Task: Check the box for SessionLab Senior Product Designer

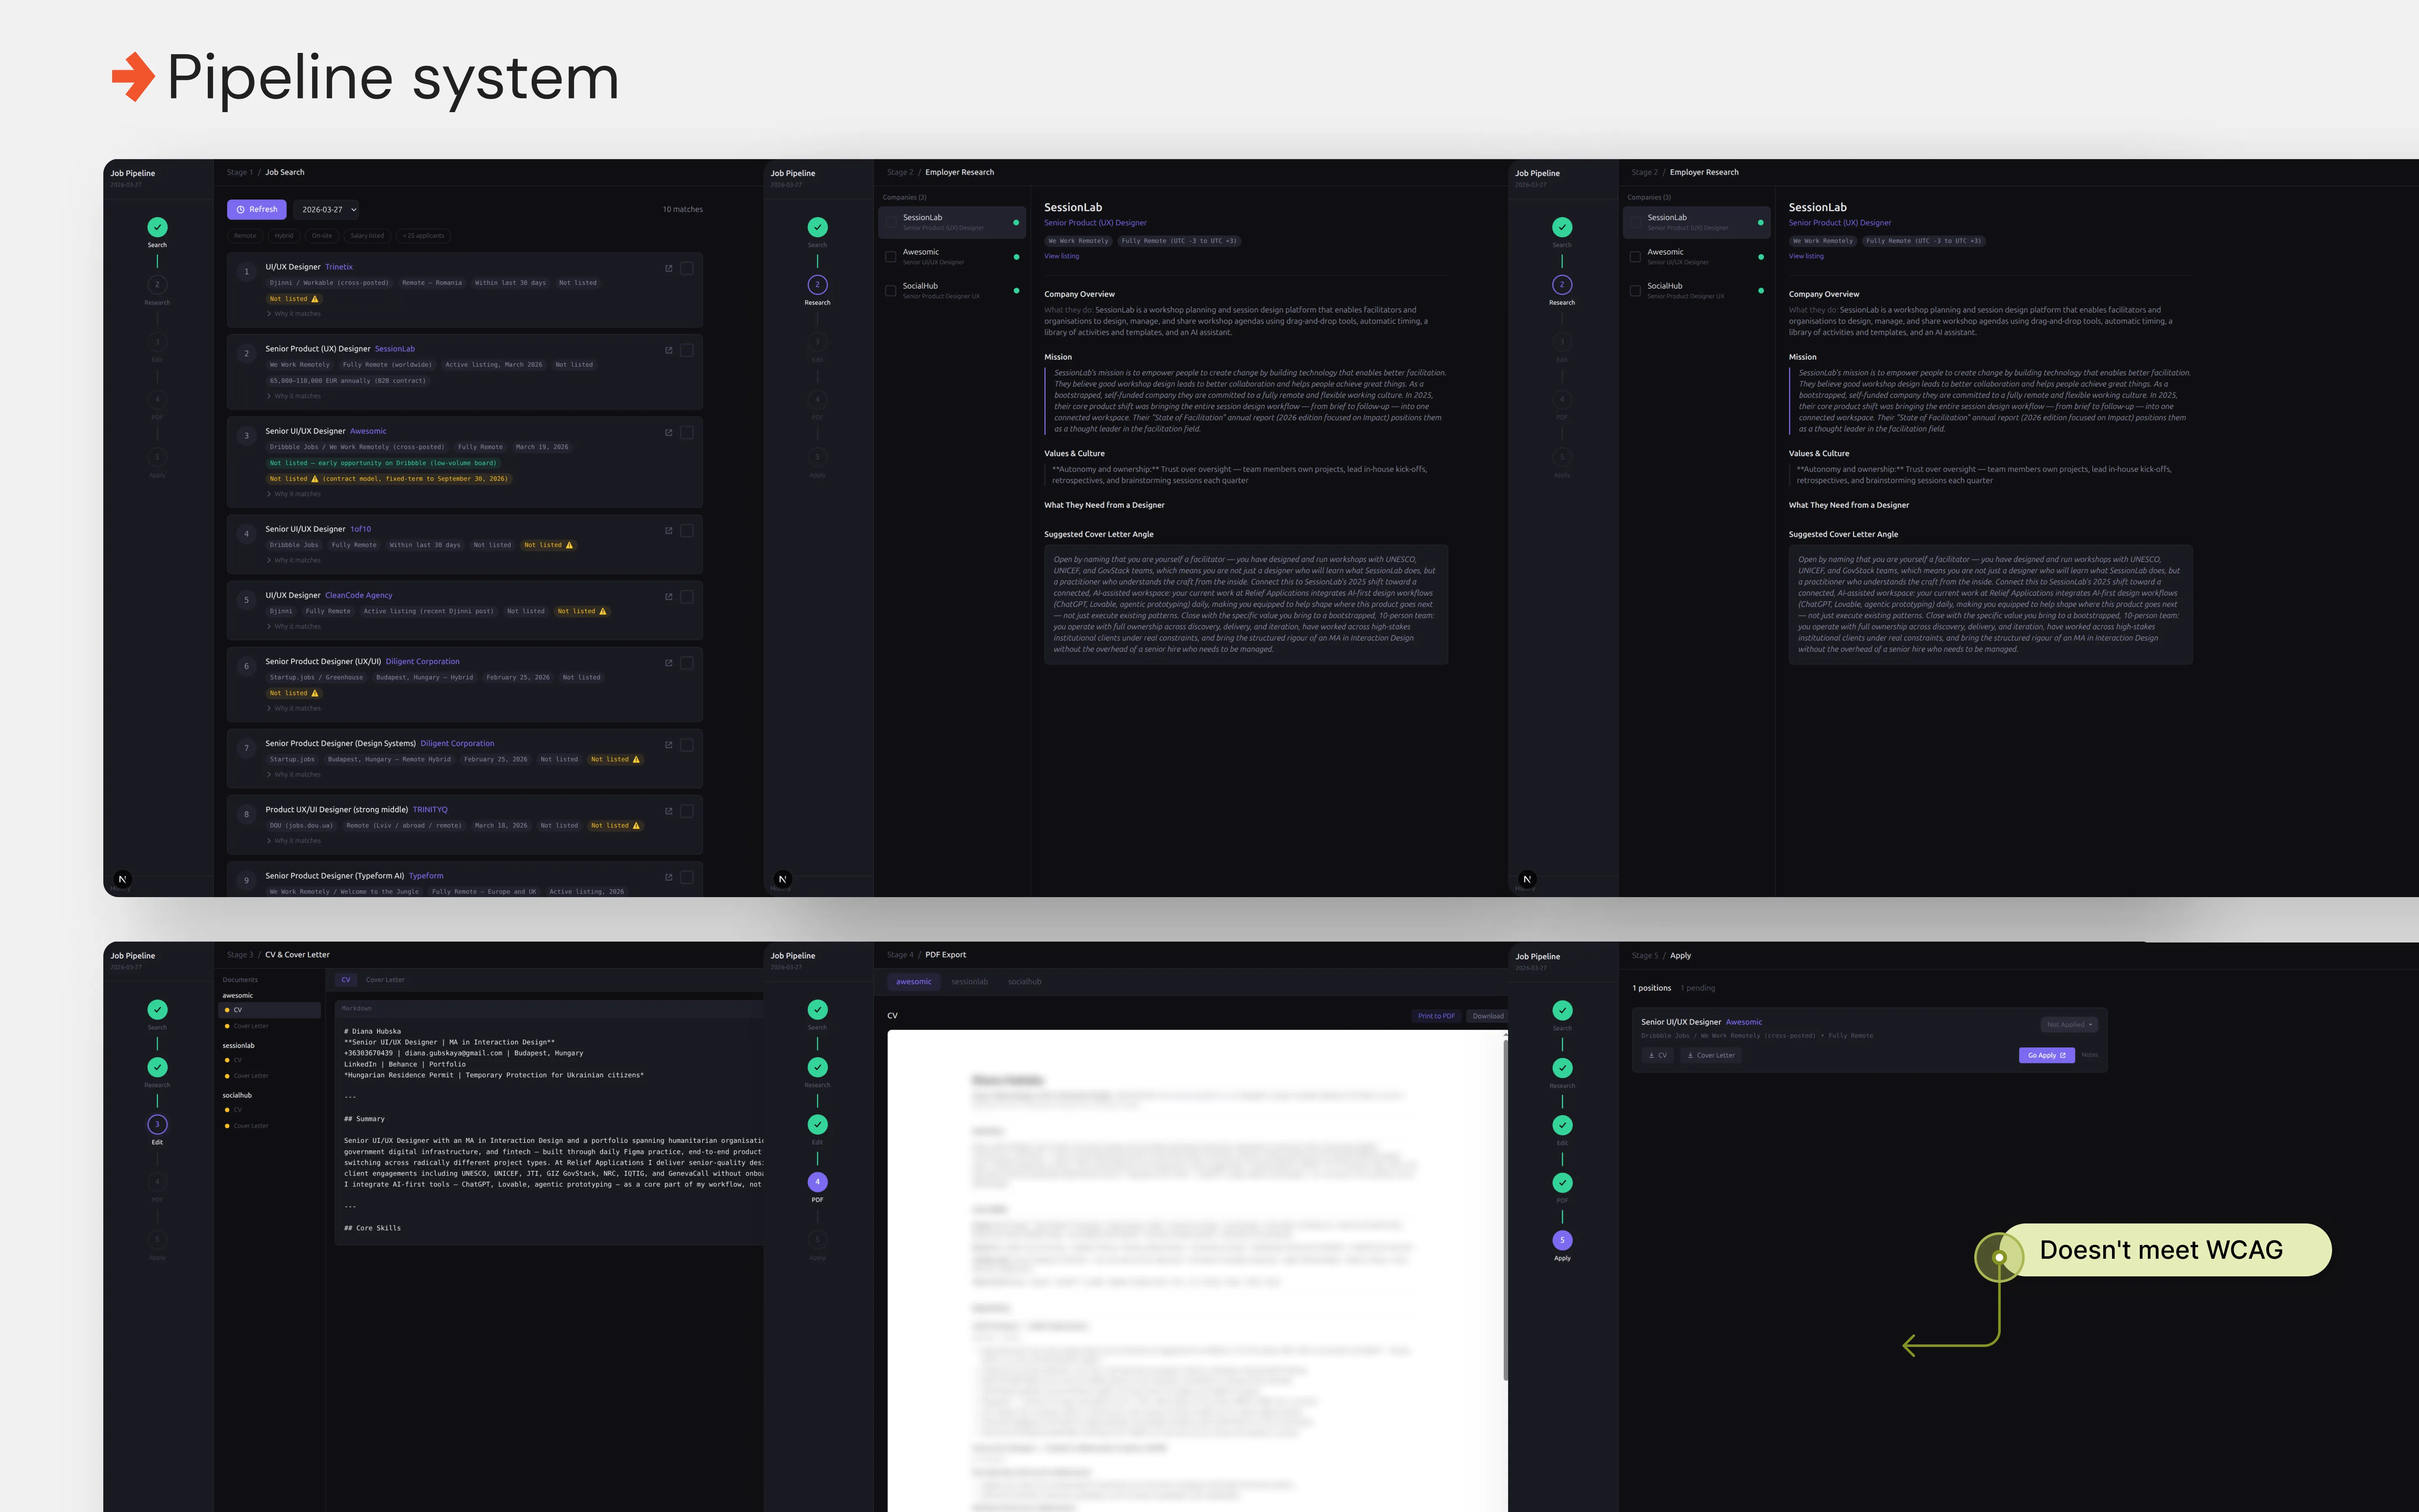Action: coord(687,350)
